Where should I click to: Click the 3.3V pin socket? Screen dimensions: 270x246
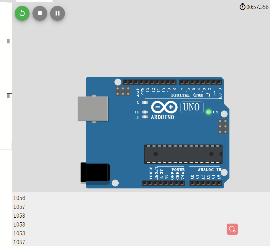click(161, 183)
